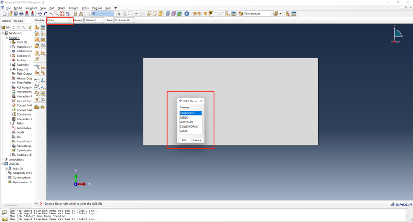
Task: Click the Undo icon
Action: tap(216, 14)
